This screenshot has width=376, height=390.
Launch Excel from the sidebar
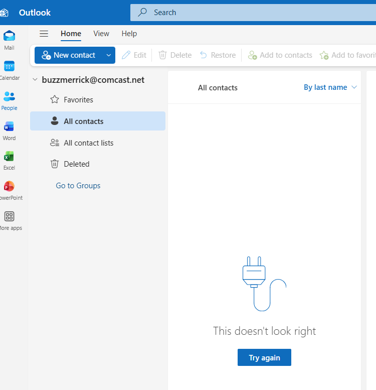[x=9, y=156]
